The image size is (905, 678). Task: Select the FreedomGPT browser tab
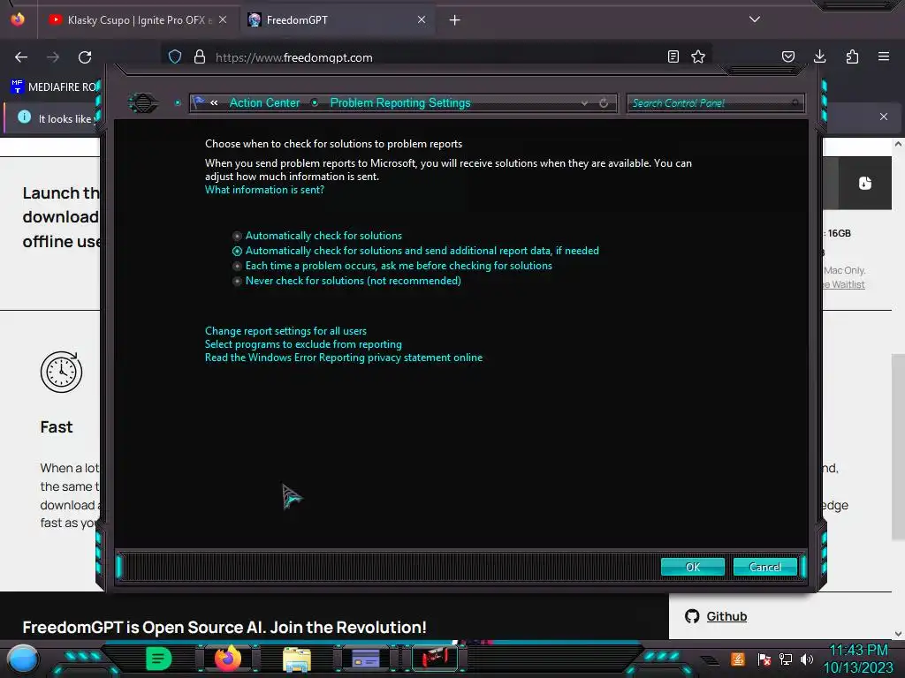point(337,19)
